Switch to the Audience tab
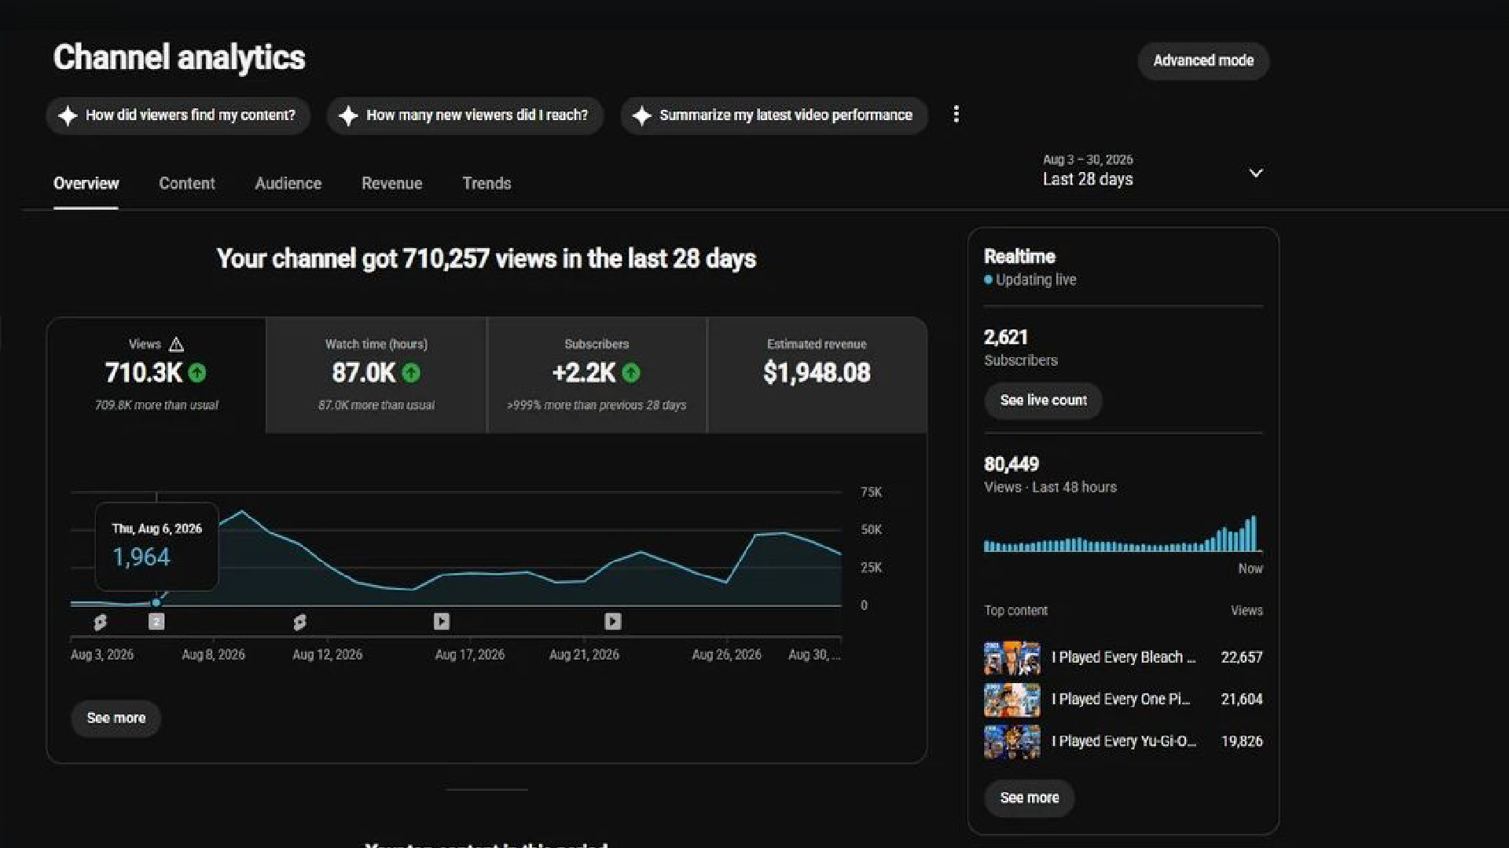 288,184
